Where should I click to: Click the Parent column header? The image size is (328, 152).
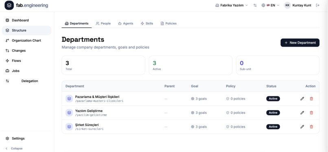(x=169, y=86)
